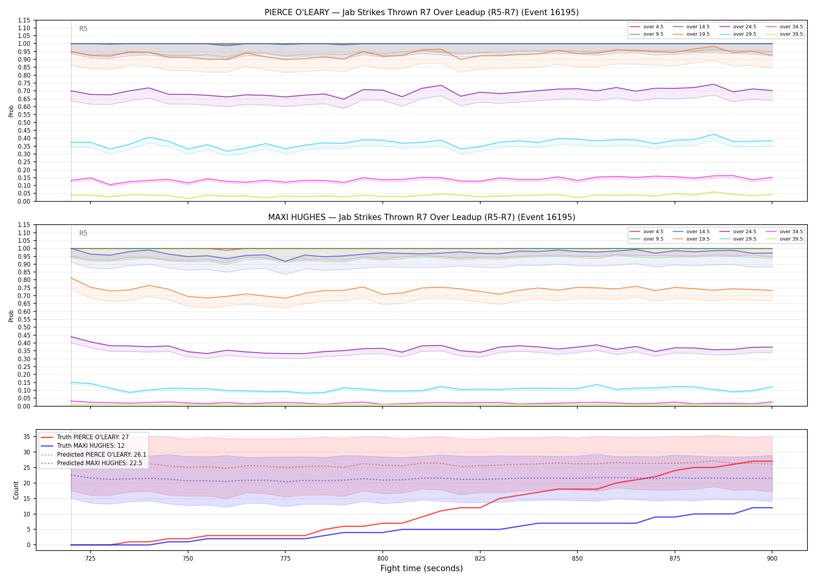
Task: Click the 25 tick on the Count axis
Action: coord(27,468)
